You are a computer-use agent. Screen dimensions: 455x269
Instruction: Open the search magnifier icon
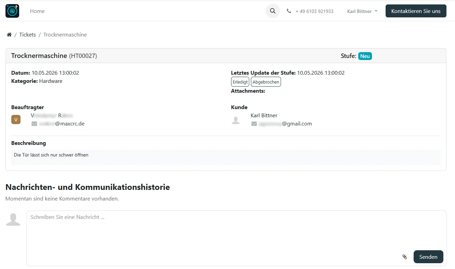(x=273, y=11)
